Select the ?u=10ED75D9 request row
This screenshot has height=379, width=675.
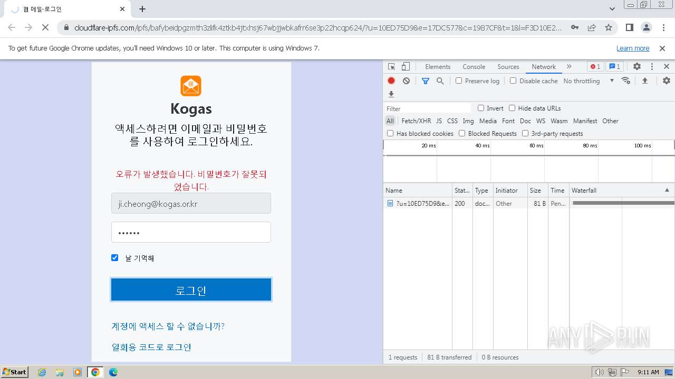click(529, 203)
